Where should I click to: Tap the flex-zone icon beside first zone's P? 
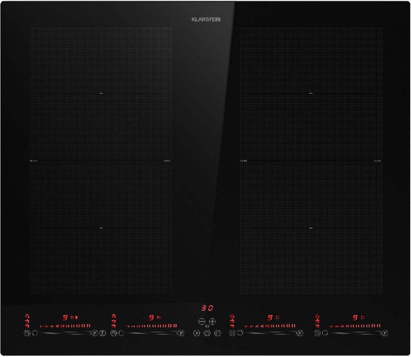click(102, 333)
